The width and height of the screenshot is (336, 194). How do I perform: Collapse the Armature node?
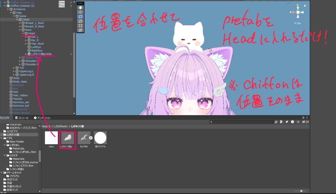pyautogui.click(x=8, y=9)
